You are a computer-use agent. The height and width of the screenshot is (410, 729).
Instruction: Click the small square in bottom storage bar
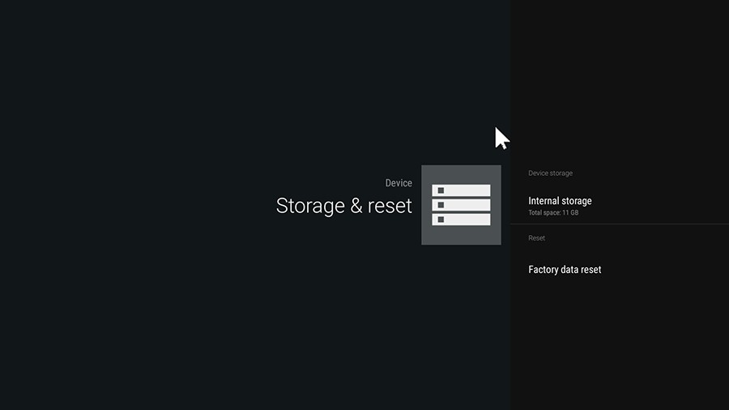tap(441, 220)
